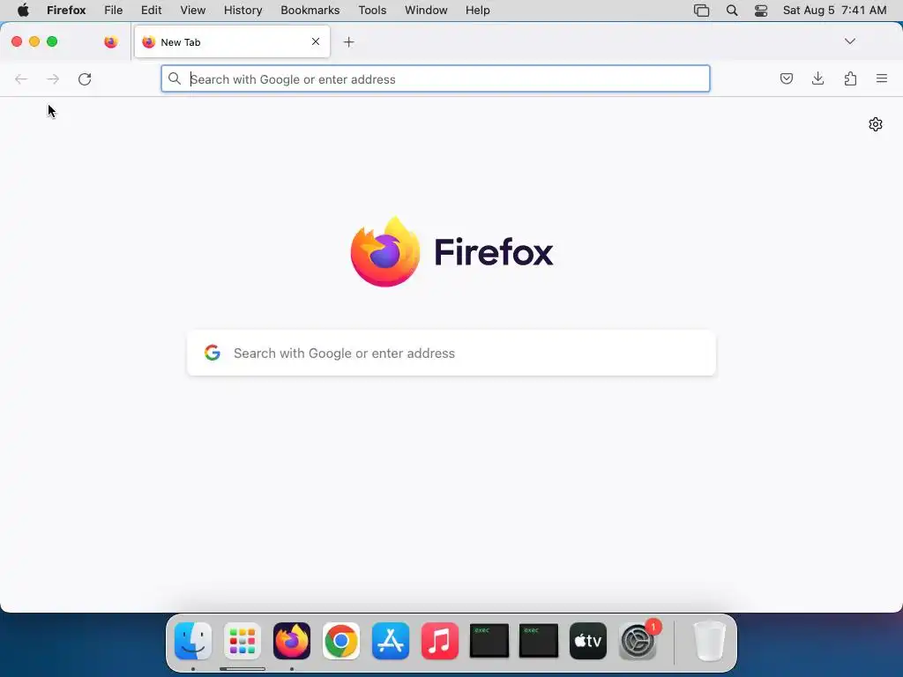
Task: Open the first exec terminal Dock icon
Action: click(x=489, y=641)
